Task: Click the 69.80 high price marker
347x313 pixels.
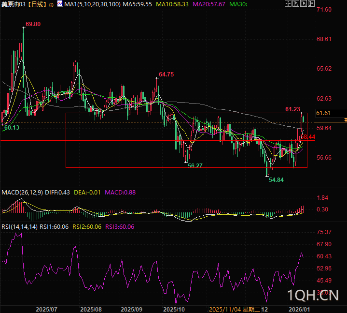Action: pyautogui.click(x=33, y=24)
